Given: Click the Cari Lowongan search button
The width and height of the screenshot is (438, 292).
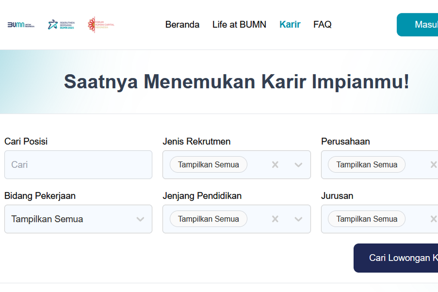Looking at the screenshot, I should coord(396,258).
